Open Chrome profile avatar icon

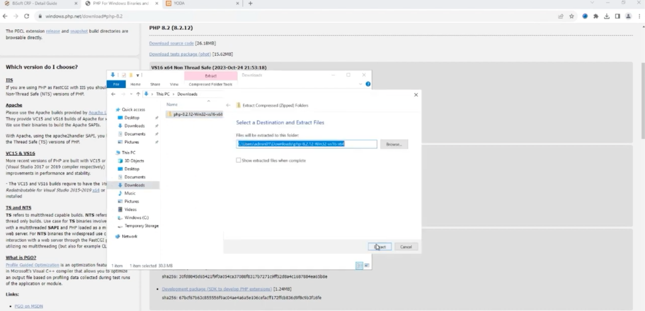(x=628, y=16)
